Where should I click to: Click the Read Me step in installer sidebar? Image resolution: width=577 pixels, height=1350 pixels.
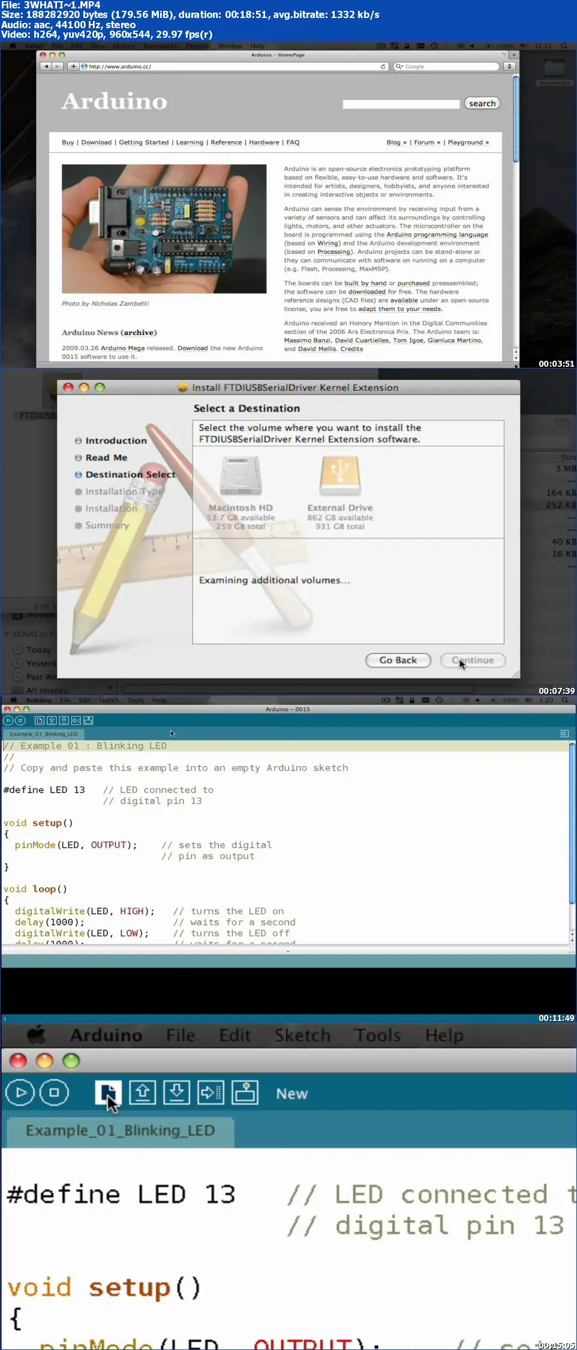pos(106,457)
